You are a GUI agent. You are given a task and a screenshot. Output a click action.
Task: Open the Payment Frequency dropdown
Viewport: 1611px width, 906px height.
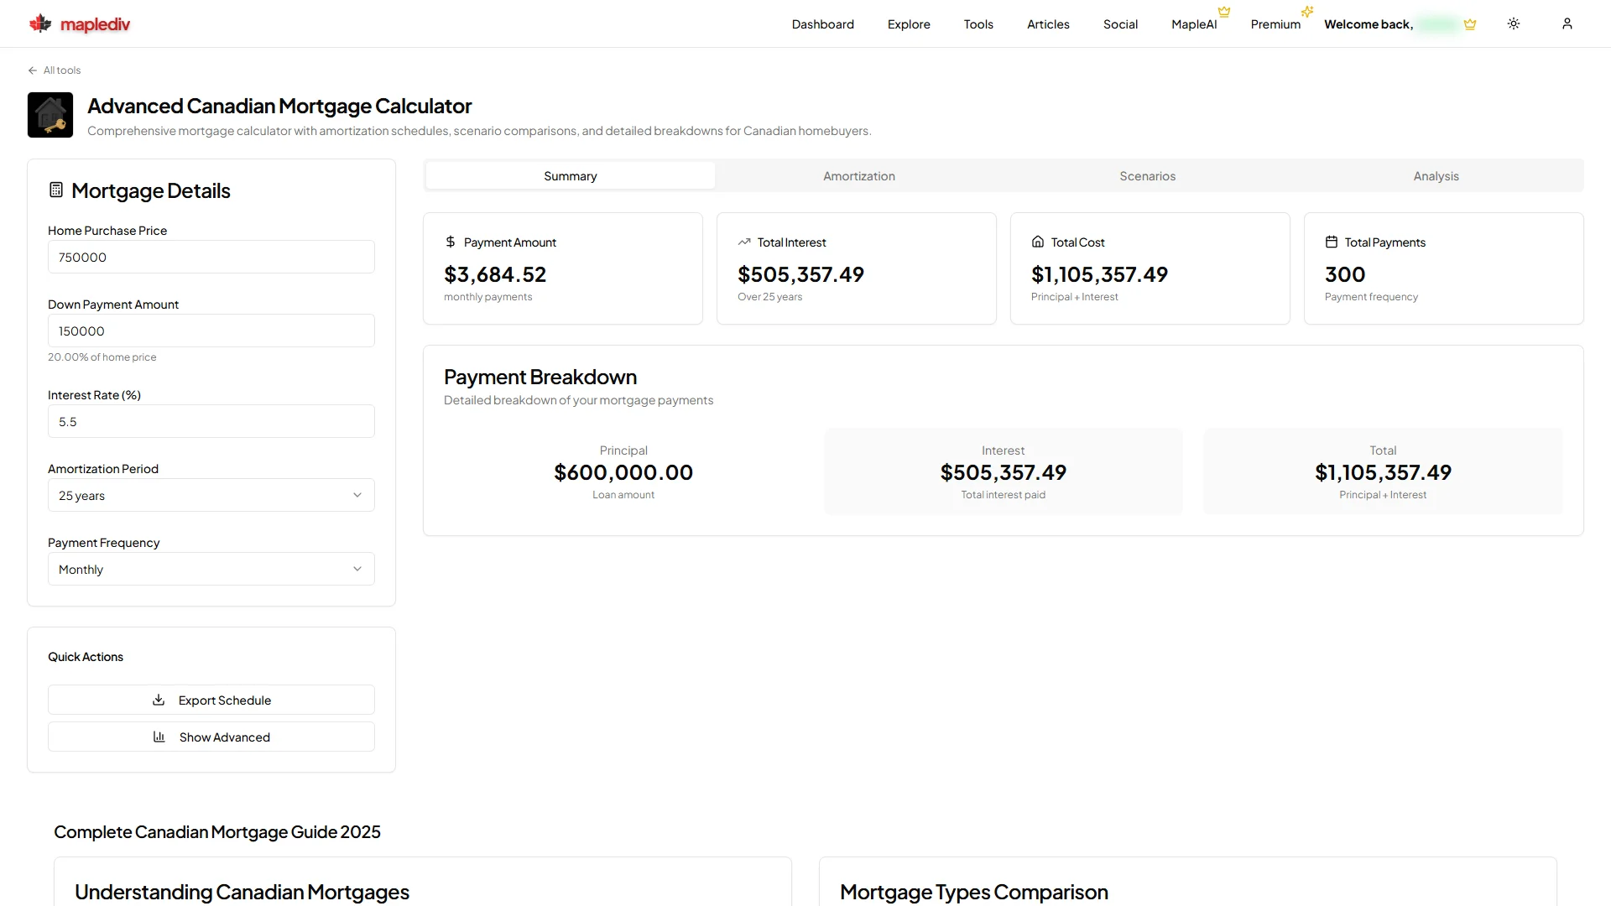click(x=211, y=569)
